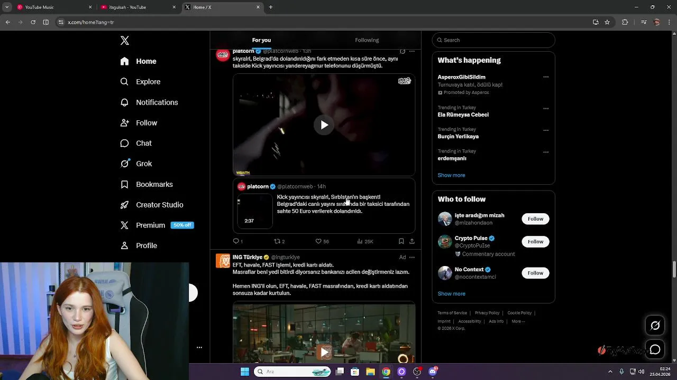Follow işte aradığım mizah
The width and height of the screenshot is (677, 380).
[535, 218]
